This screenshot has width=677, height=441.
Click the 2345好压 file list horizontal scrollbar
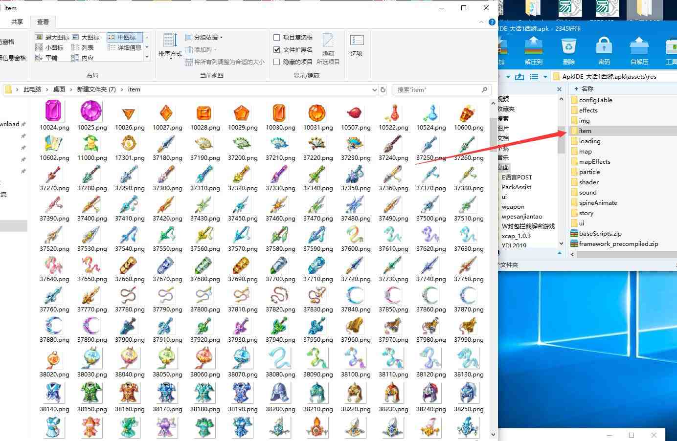click(627, 254)
